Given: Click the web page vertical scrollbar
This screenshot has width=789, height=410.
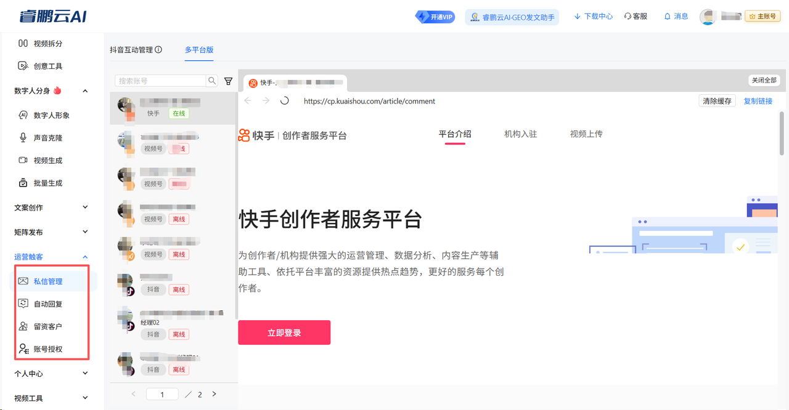Looking at the screenshot, I should (782, 133).
